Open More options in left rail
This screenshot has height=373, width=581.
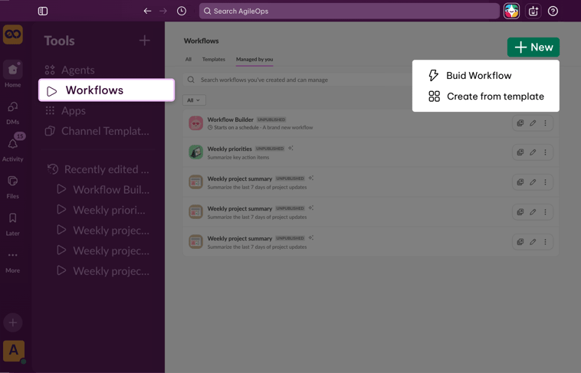12,261
